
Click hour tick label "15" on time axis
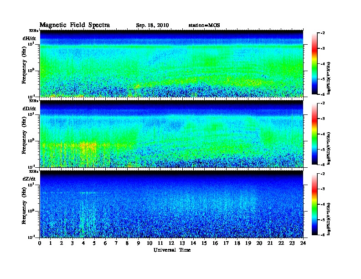point(204,243)
